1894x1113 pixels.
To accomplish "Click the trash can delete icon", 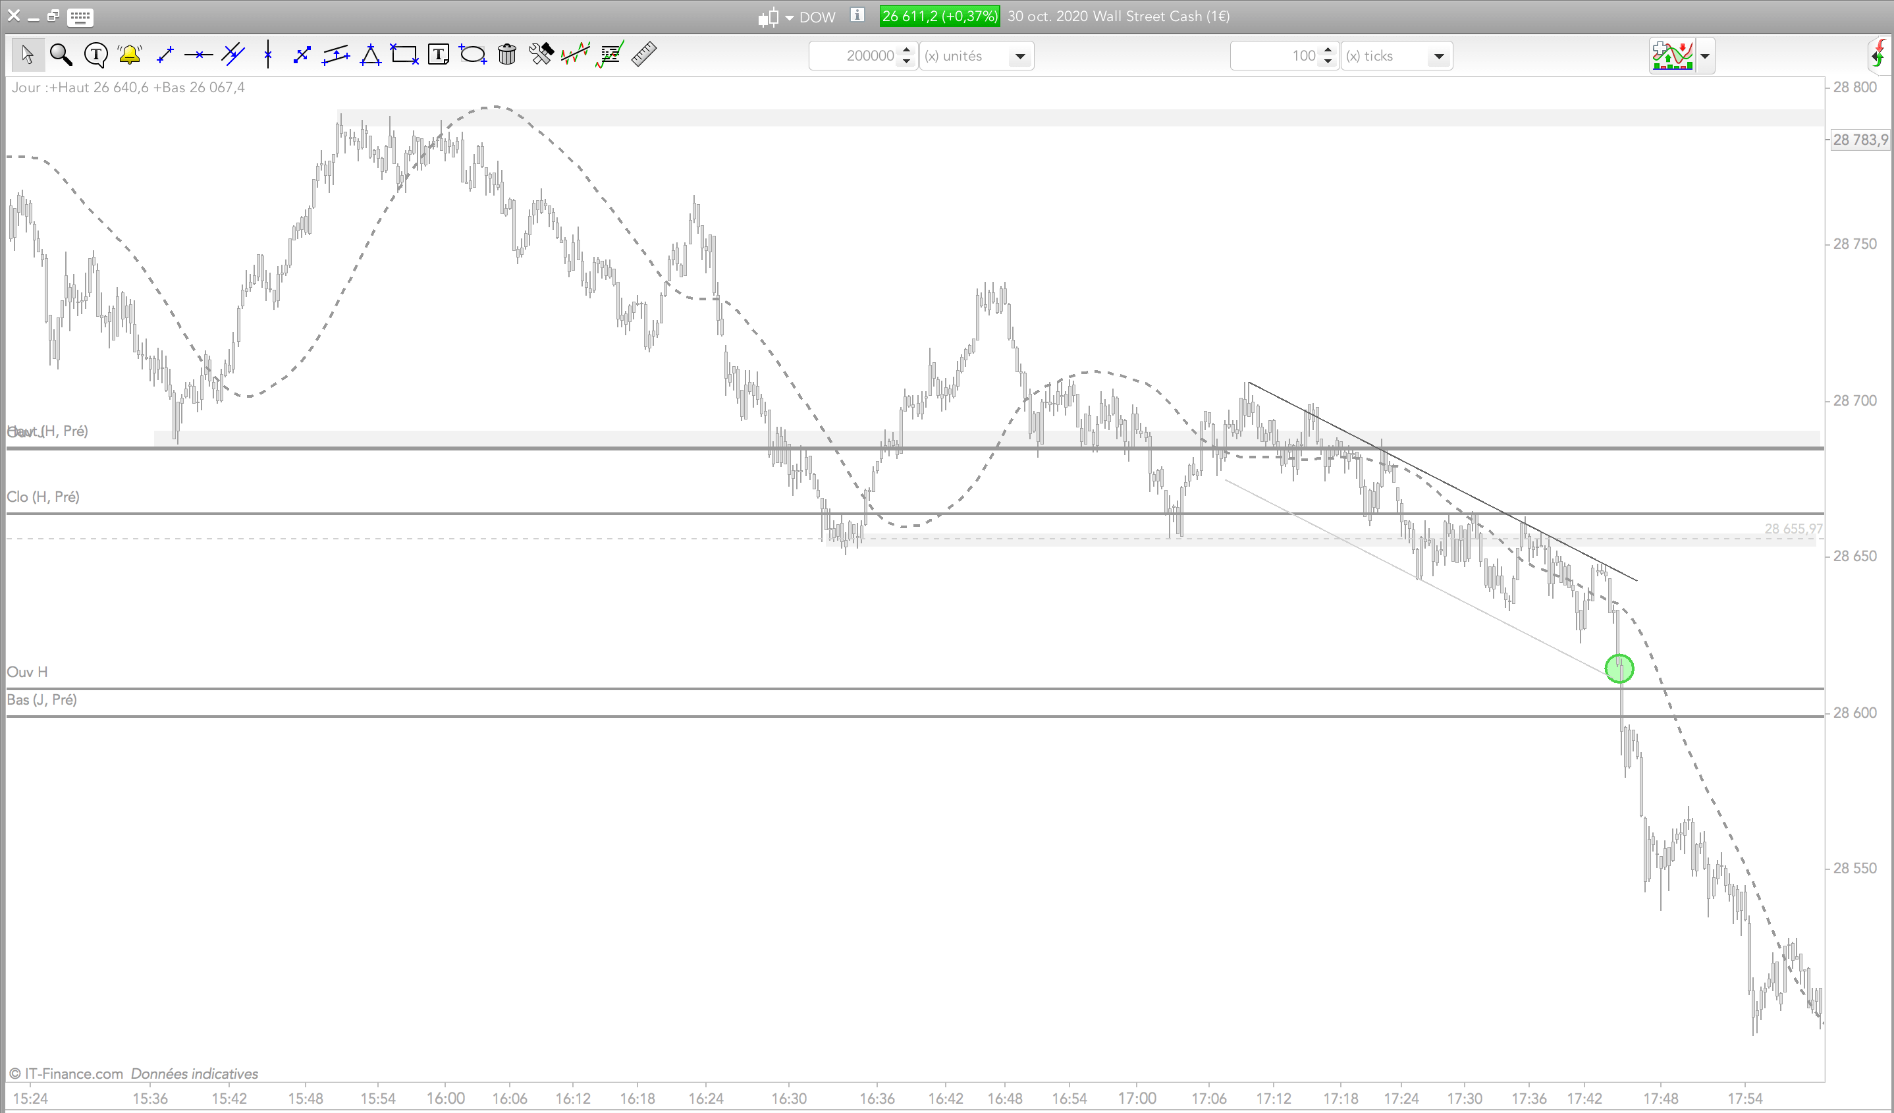I will pos(507,55).
